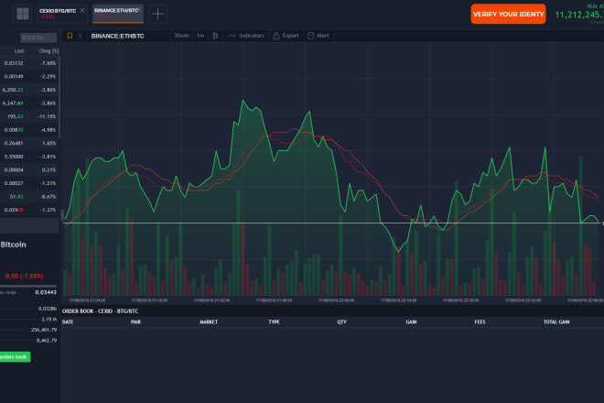This screenshot has height=403, width=604.
Task: Click the BTCETH search field in watchlist
Action: (x=38, y=38)
